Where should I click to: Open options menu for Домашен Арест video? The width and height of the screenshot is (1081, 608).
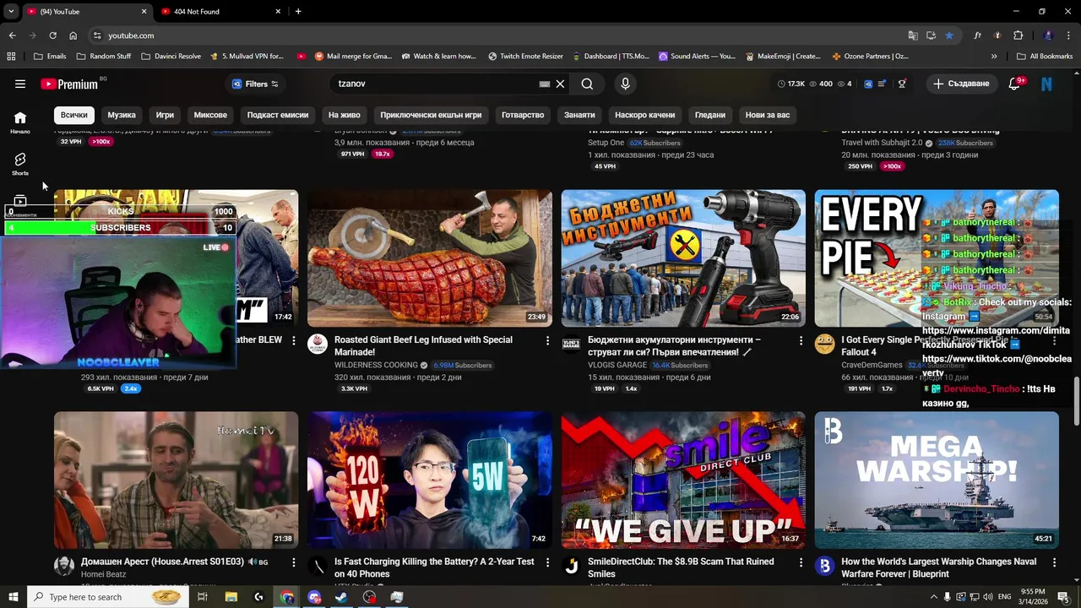(294, 562)
